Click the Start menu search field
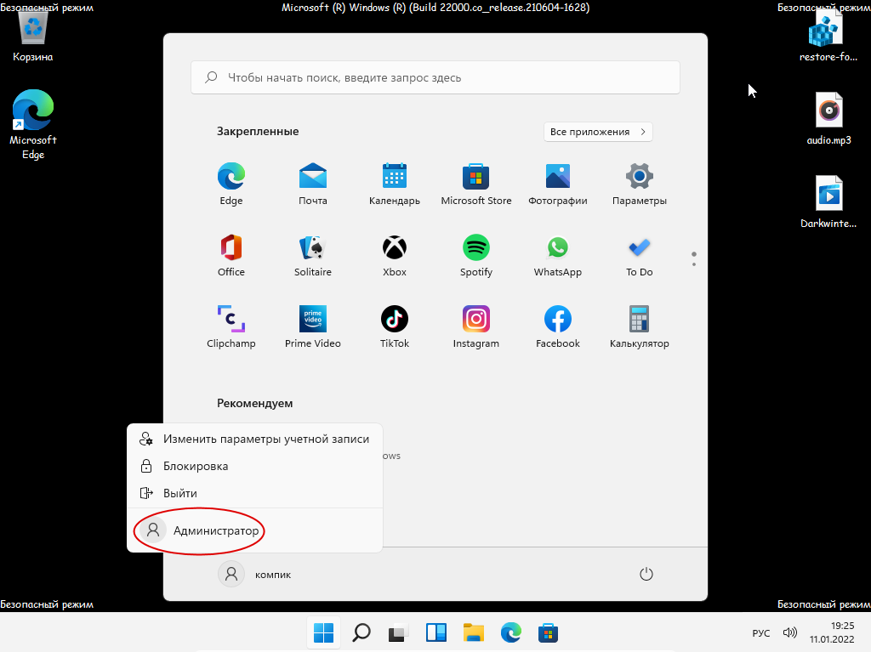The width and height of the screenshot is (871, 652). coord(435,77)
